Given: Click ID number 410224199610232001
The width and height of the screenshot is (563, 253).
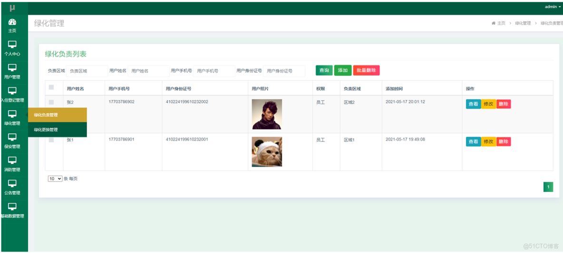Looking at the screenshot, I should point(187,140).
